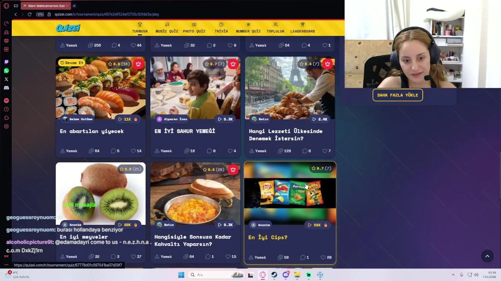Viewport: 501px width, 281px height.
Task: Select the İdam Mahkumlarının Son browser tab
Action: pyautogui.click(x=46, y=6)
